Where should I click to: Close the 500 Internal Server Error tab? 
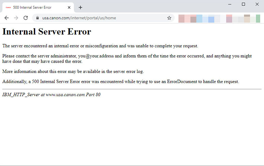tap(69, 7)
